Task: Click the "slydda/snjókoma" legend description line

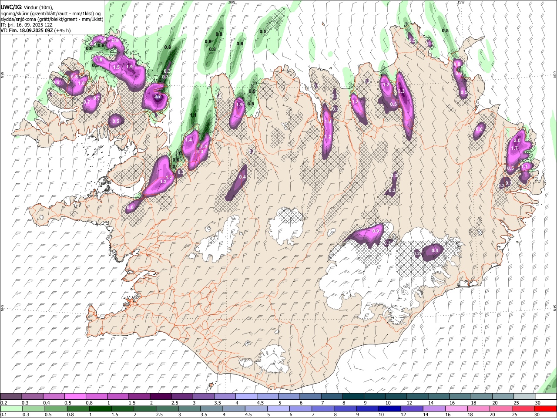Action: [52, 19]
